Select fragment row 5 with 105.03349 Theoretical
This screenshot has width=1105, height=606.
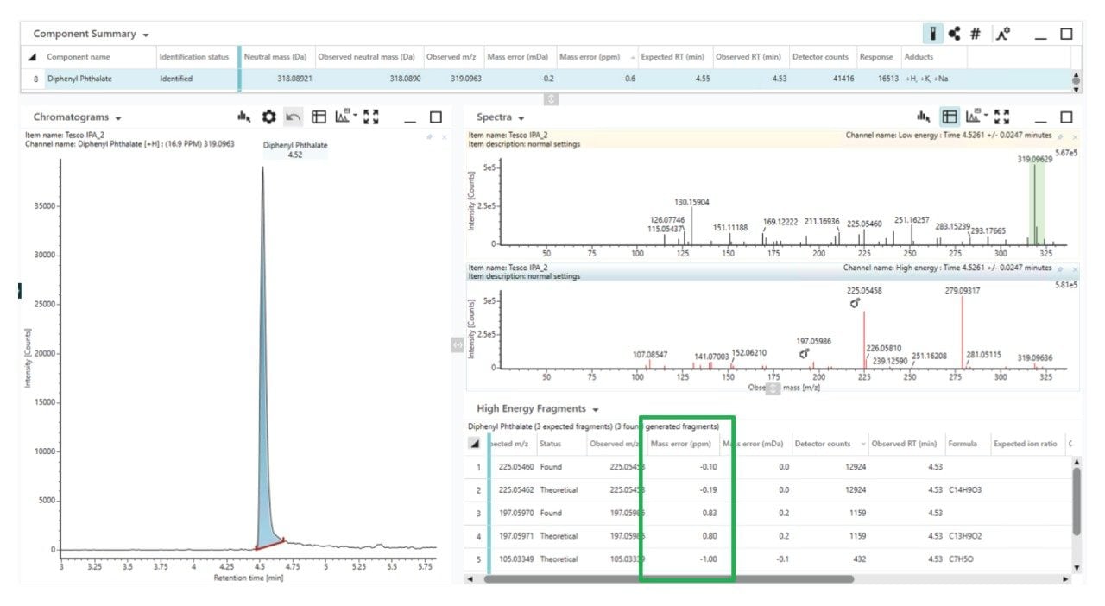[x=768, y=559]
